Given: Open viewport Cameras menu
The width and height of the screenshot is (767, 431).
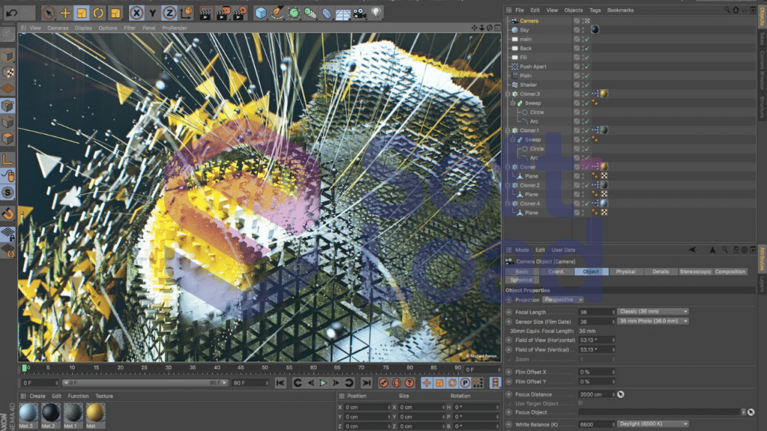Looking at the screenshot, I should click(x=58, y=28).
